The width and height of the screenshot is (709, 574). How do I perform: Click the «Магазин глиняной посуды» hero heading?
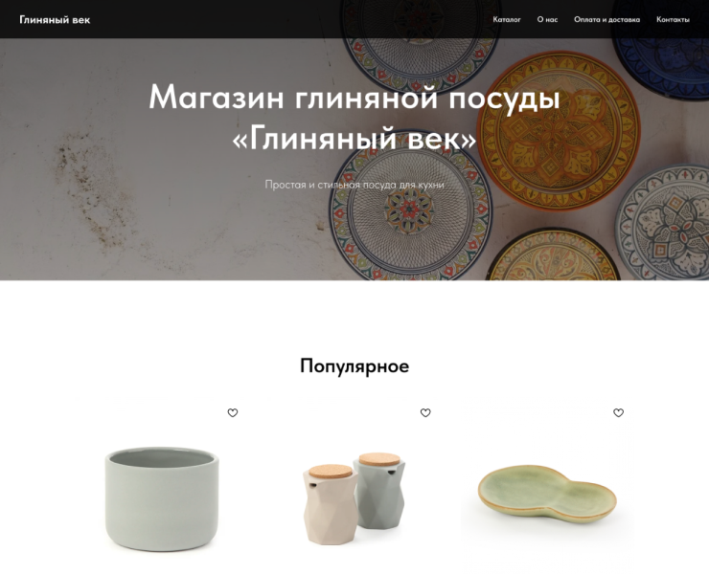354,97
